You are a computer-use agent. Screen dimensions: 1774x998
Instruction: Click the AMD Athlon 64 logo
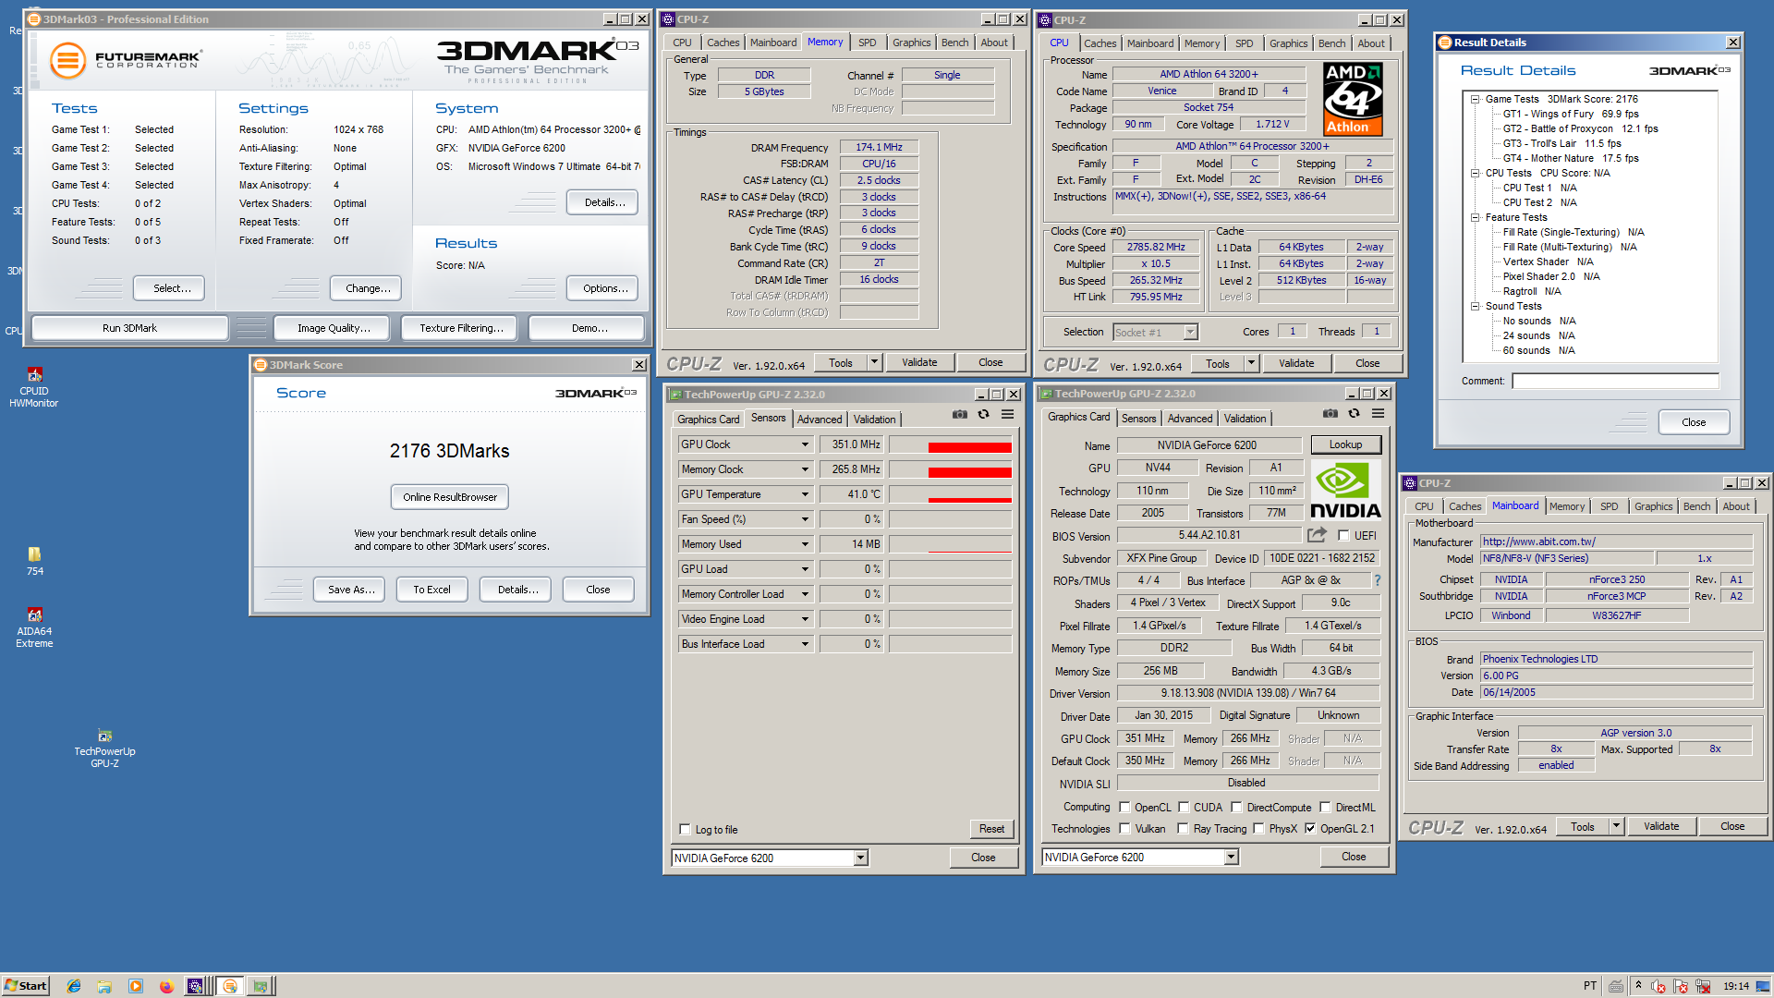[x=1353, y=99]
